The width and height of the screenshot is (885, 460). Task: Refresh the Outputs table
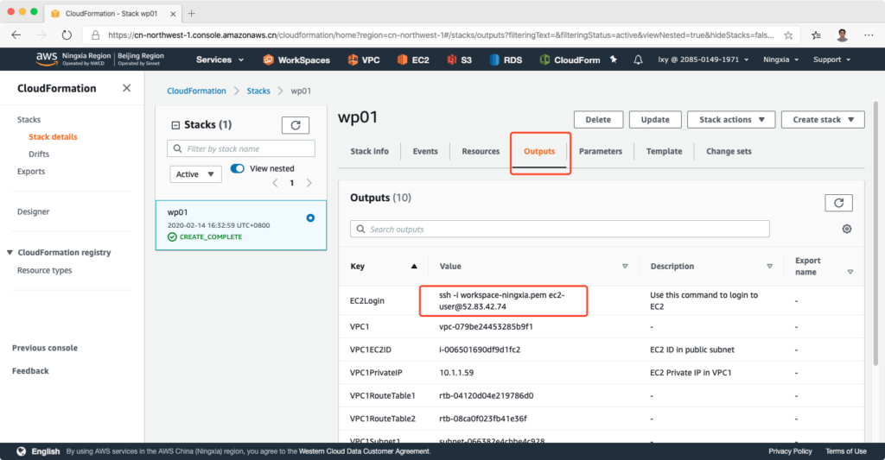point(838,202)
